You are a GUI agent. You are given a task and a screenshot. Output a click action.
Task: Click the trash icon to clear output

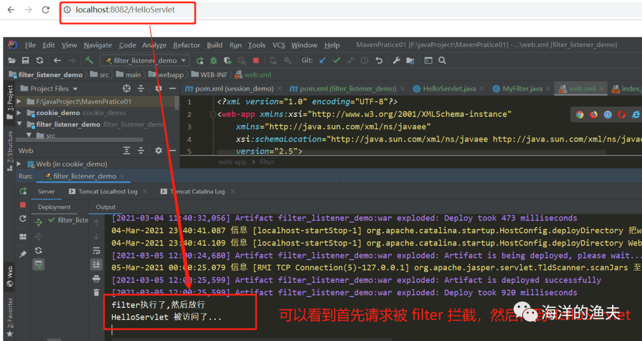click(96, 292)
